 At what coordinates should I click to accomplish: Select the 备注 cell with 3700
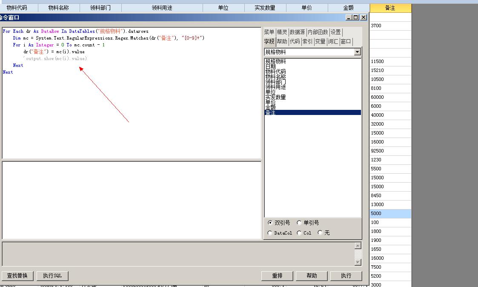tap(390, 26)
